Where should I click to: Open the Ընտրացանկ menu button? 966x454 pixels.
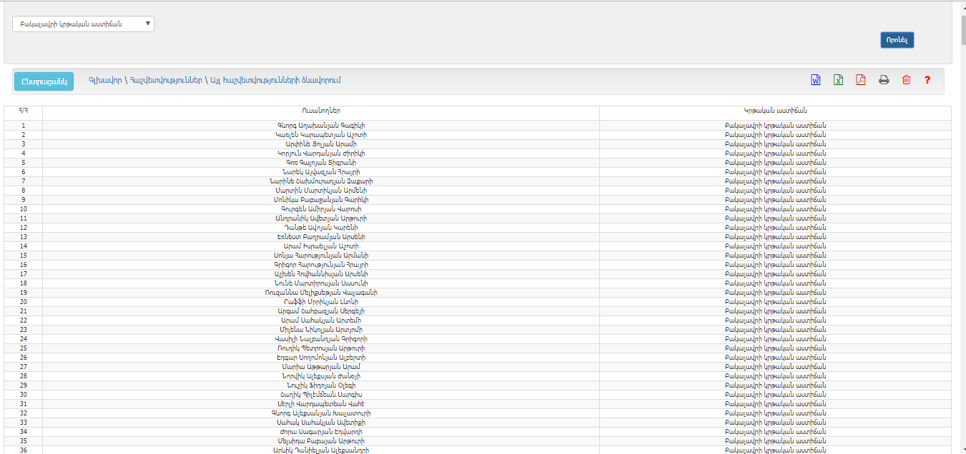click(x=44, y=81)
